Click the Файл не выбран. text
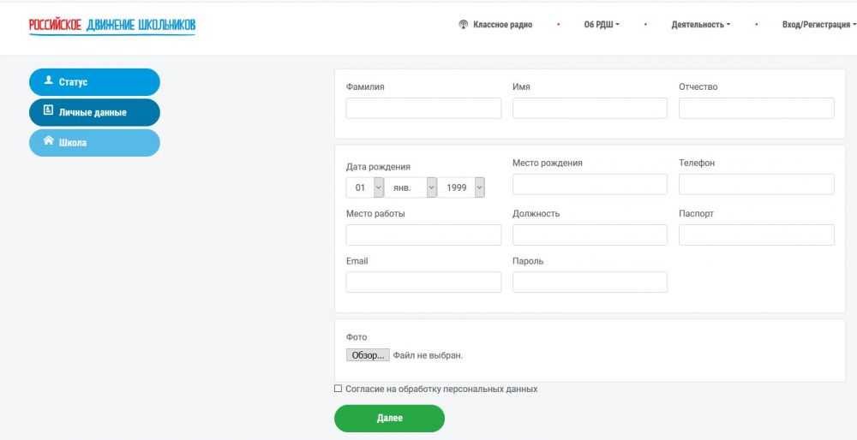857x440 pixels. coord(428,355)
